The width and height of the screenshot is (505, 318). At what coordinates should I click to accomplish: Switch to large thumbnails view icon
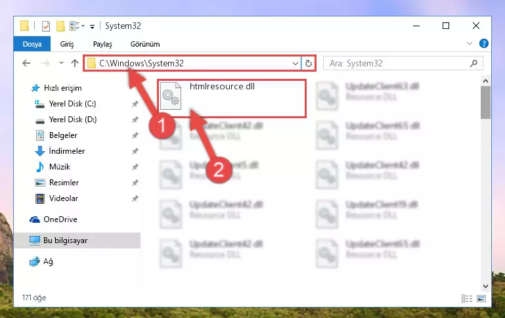click(481, 299)
